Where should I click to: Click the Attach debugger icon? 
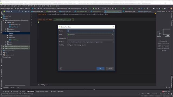click(x=132, y=8)
